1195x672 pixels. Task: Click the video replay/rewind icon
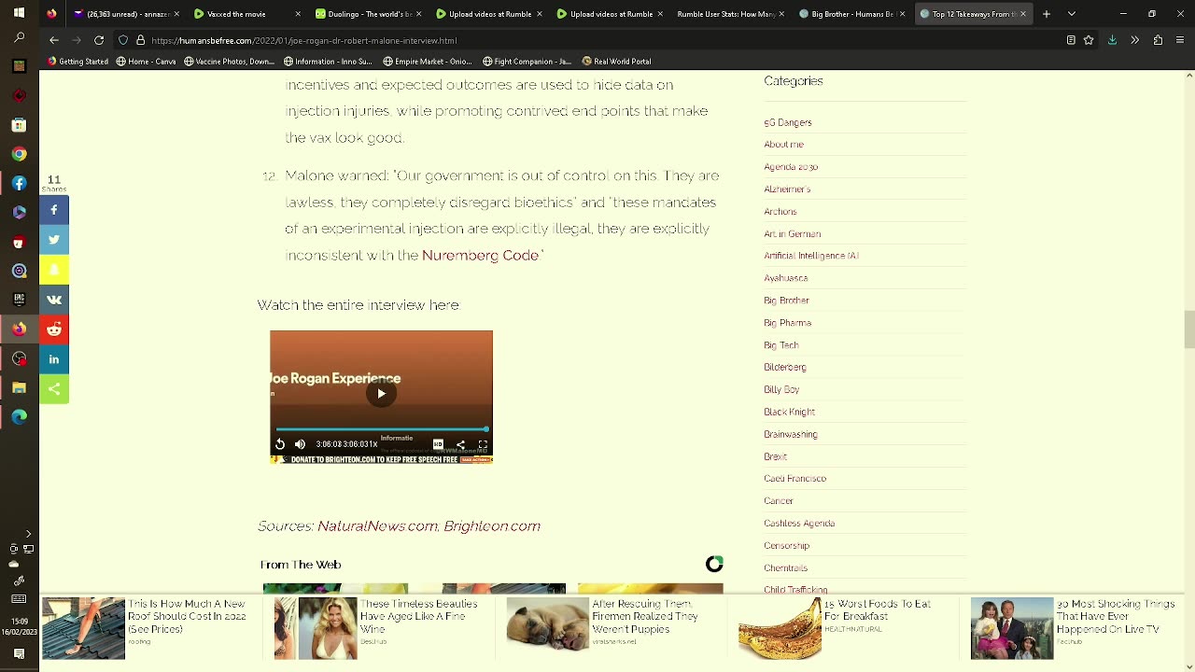click(280, 444)
